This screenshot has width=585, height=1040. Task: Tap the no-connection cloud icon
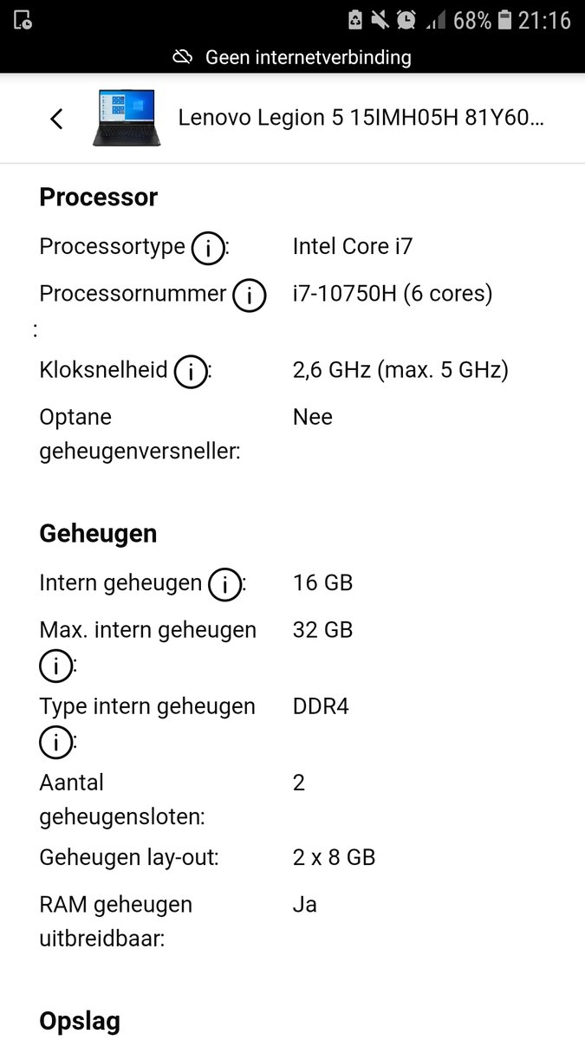[182, 57]
